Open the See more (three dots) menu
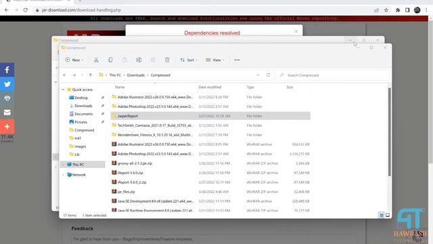The width and height of the screenshot is (433, 244). [x=237, y=60]
